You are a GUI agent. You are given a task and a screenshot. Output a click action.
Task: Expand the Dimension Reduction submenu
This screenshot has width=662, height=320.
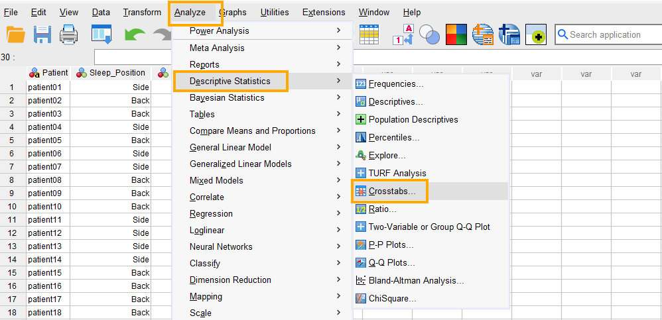[x=262, y=280]
